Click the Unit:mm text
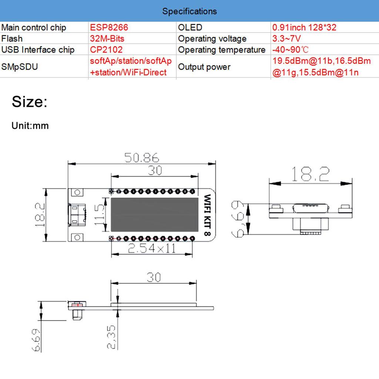The height and width of the screenshot is (379, 379). point(30,126)
